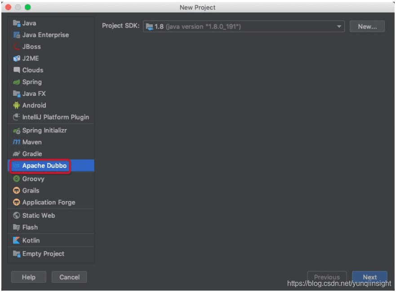
Task: Choose Flash project type
Action: pyautogui.click(x=51, y=227)
